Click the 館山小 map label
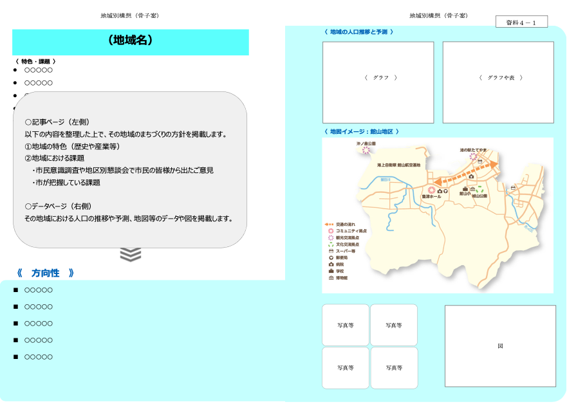 (465, 194)
